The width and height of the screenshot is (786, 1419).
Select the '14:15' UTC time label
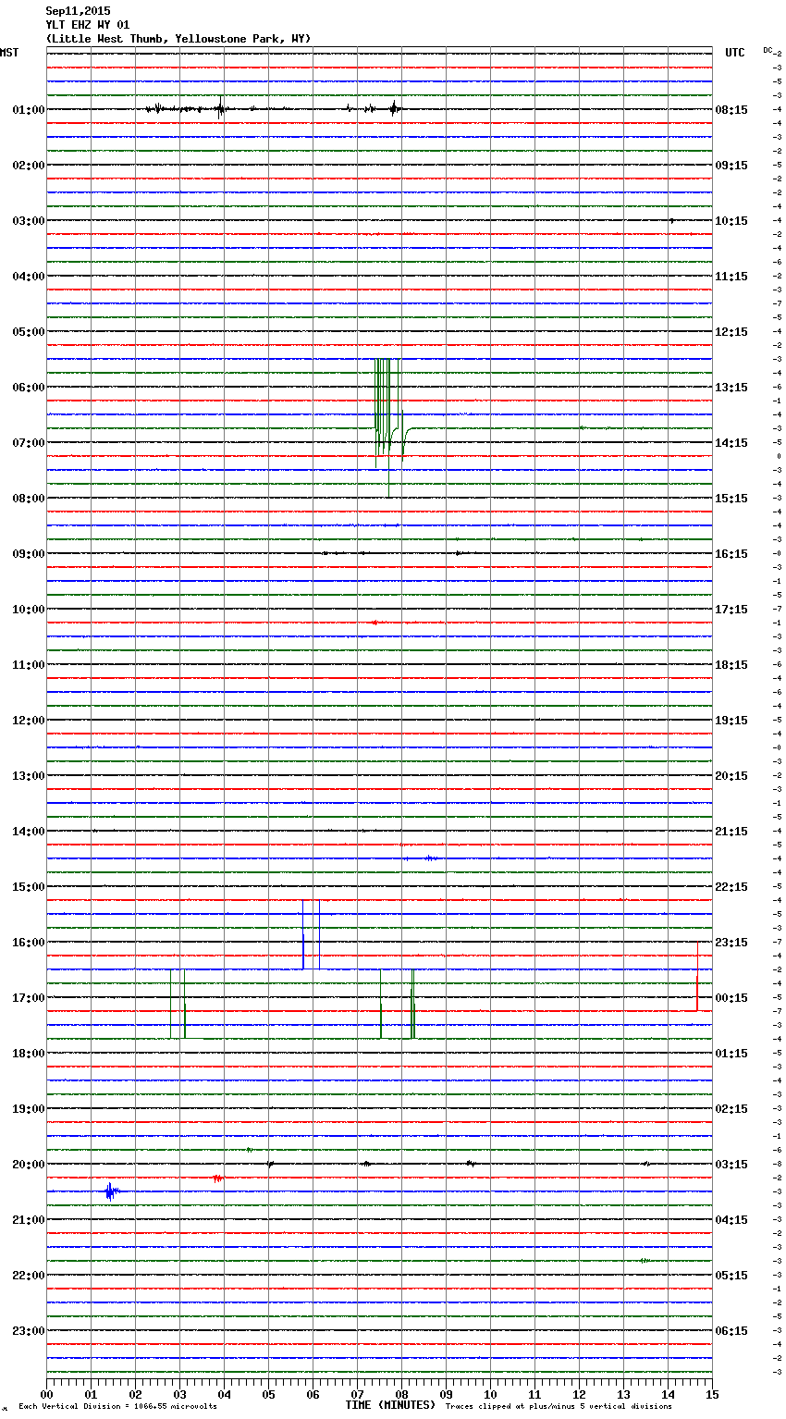(731, 443)
